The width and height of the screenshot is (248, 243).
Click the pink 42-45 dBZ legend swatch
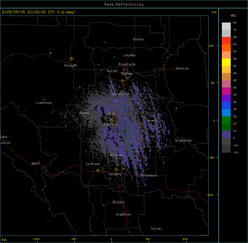tap(226, 84)
